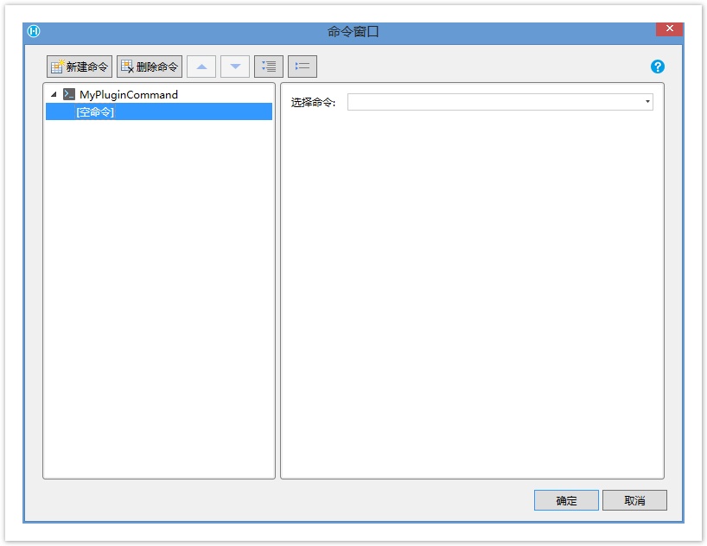Click the decrease indent toolbar icon

tap(303, 67)
